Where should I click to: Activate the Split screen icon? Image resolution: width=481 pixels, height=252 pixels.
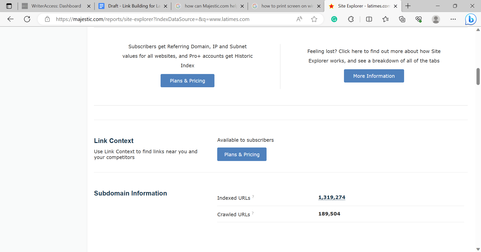click(369, 19)
